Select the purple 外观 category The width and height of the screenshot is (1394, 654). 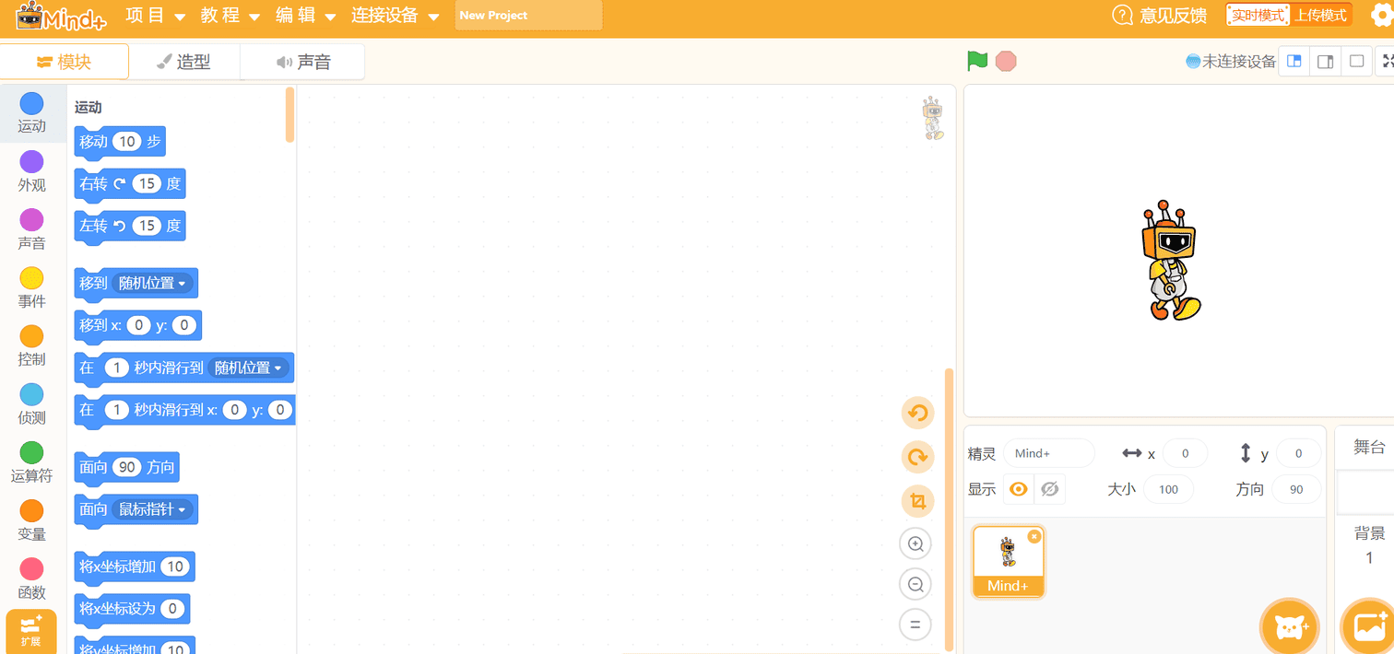pos(32,172)
